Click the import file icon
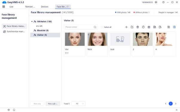Screen dimensions: 180x112 coord(154,27)
